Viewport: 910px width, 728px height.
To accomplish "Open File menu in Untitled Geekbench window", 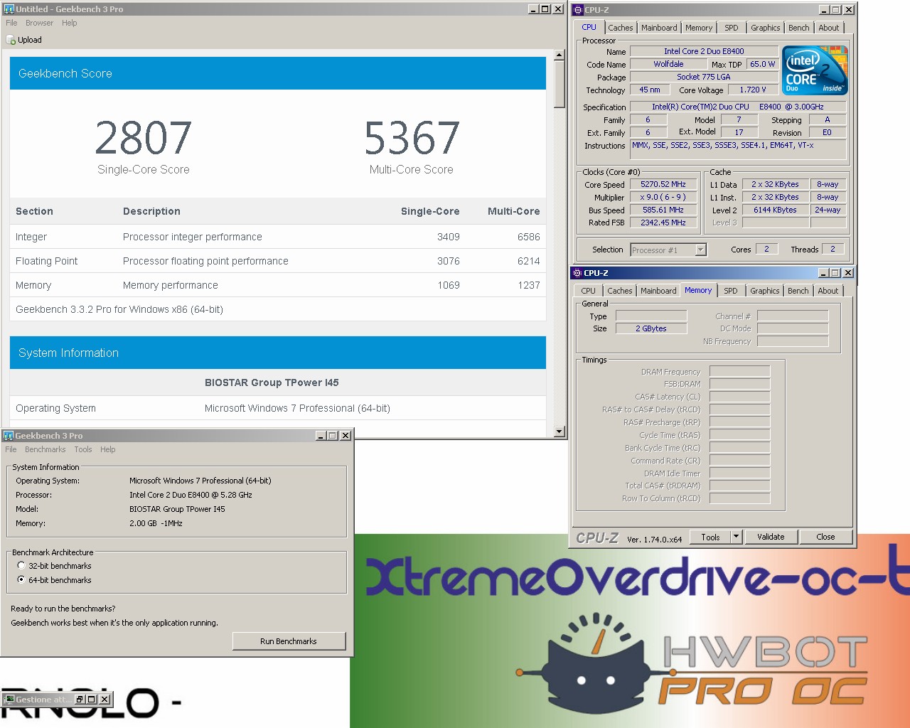I will 11,23.
